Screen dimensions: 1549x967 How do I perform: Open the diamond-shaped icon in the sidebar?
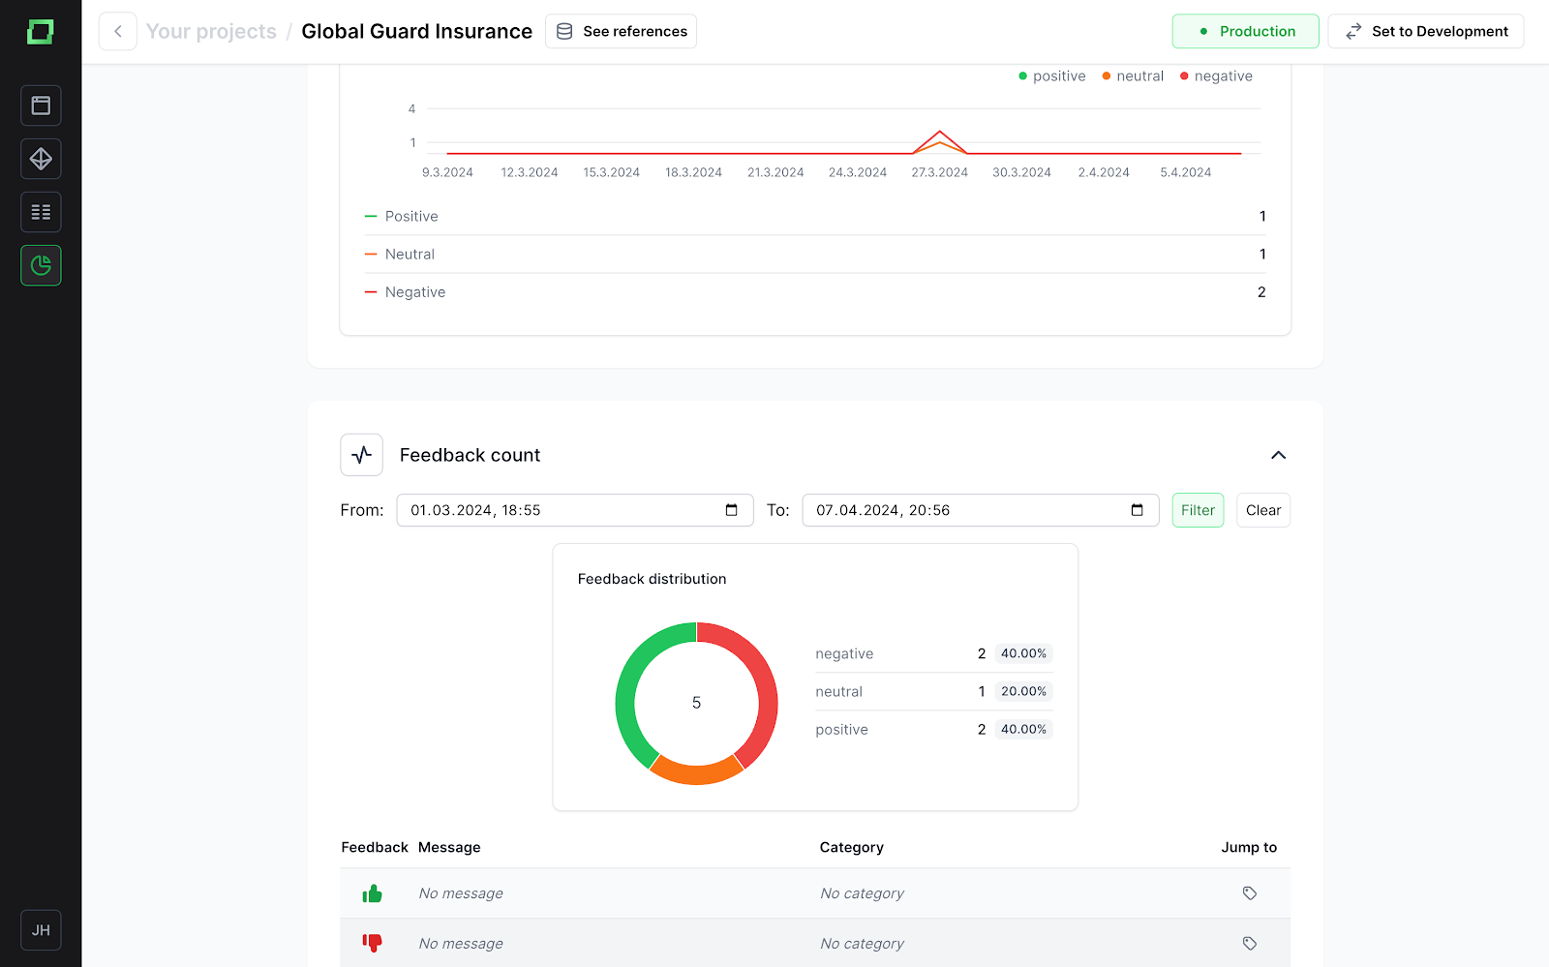point(41,159)
